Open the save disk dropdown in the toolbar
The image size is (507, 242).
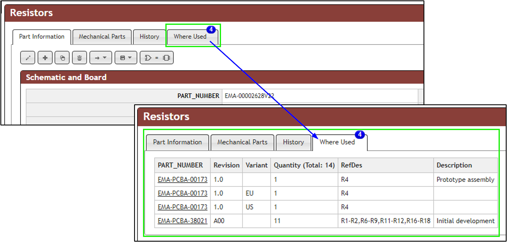click(x=126, y=58)
